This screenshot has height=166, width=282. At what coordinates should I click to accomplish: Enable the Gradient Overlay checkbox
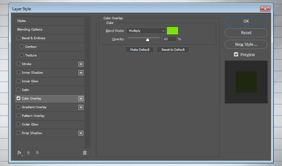pyautogui.click(x=18, y=107)
